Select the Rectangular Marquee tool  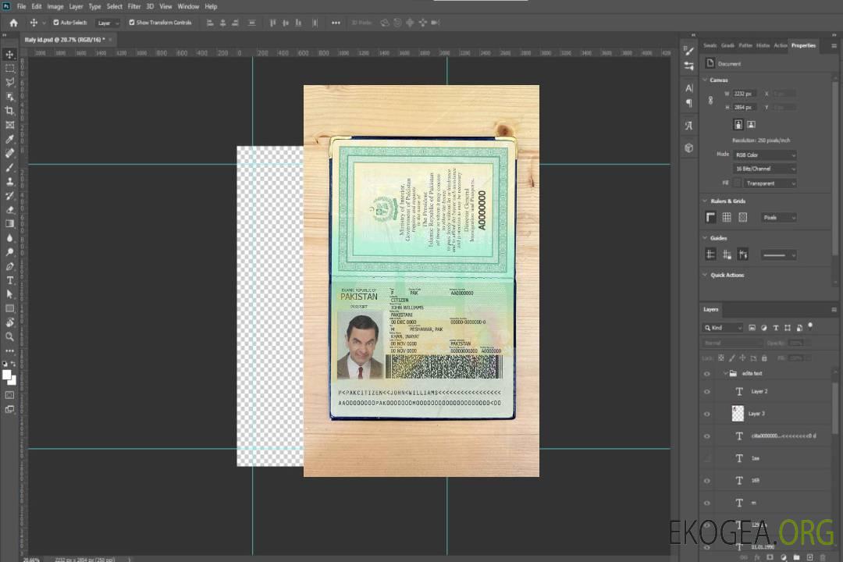[x=9, y=69]
